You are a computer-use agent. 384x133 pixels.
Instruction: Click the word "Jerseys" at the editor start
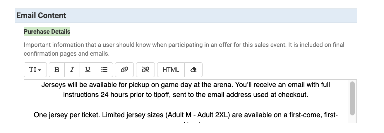click(x=52, y=85)
